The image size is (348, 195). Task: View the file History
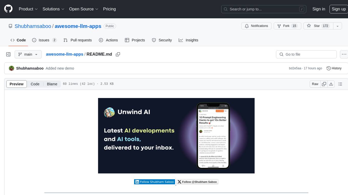tap(334, 68)
